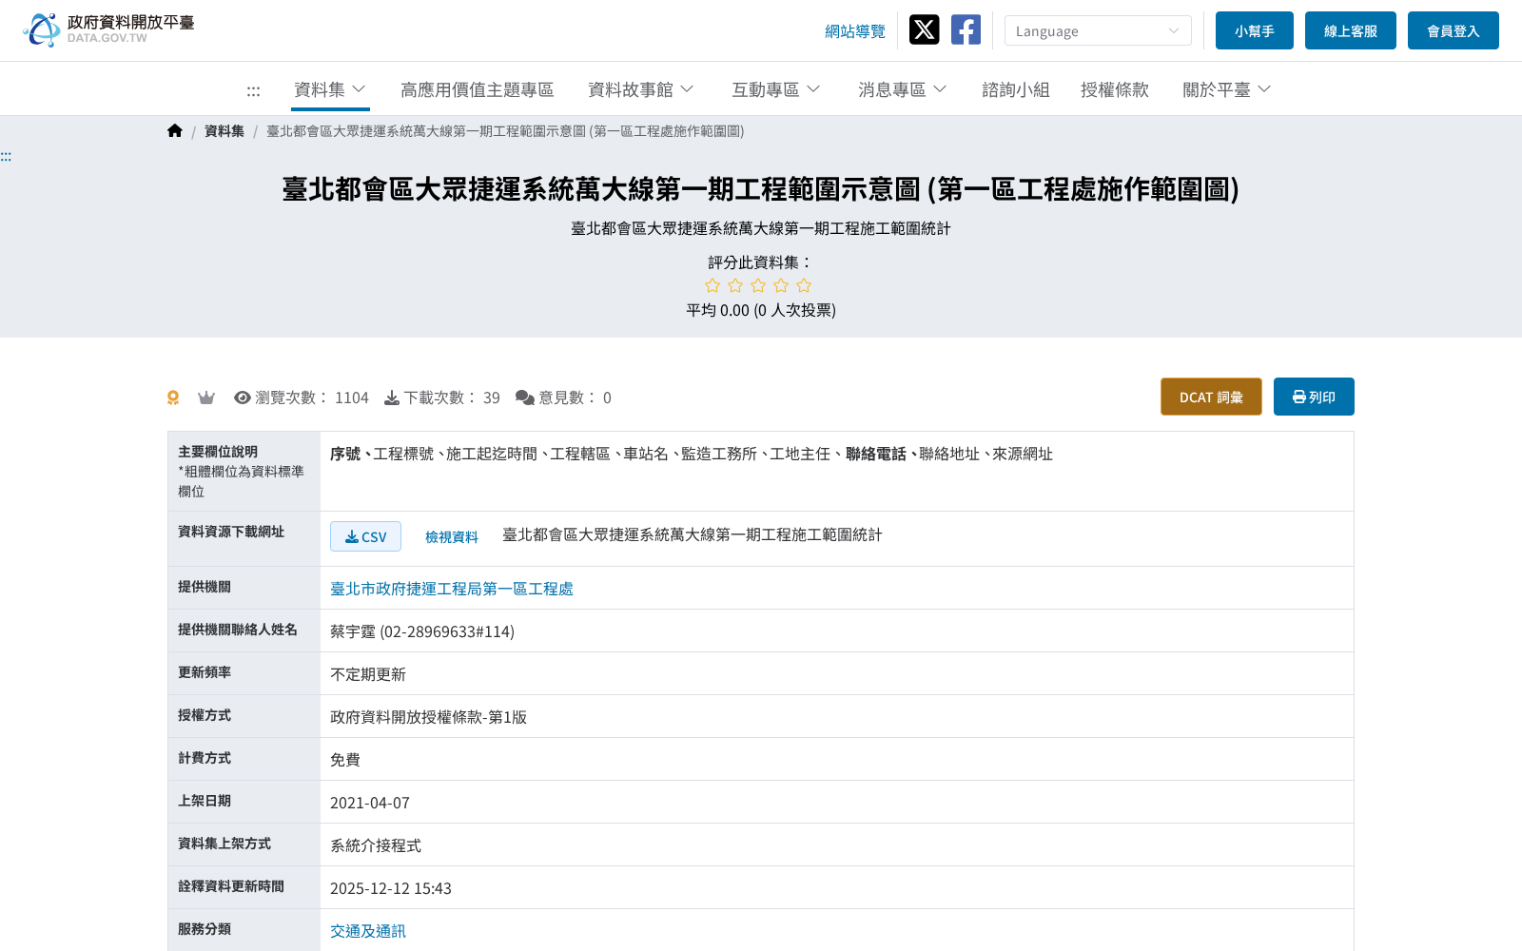Click the main dataset heading
The image size is (1522, 951).
click(761, 189)
